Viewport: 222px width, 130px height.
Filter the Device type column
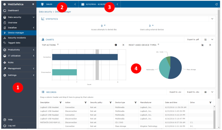pyautogui.click(x=136, y=102)
